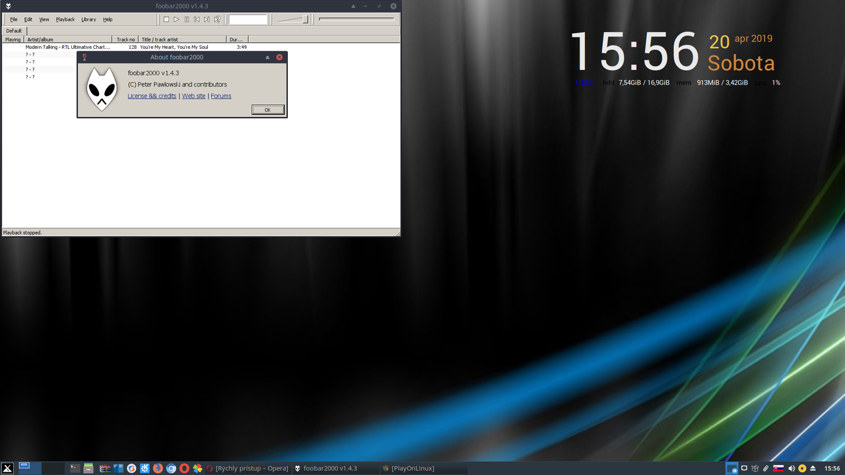Select the Default playlist tab
The width and height of the screenshot is (845, 475).
click(14, 31)
